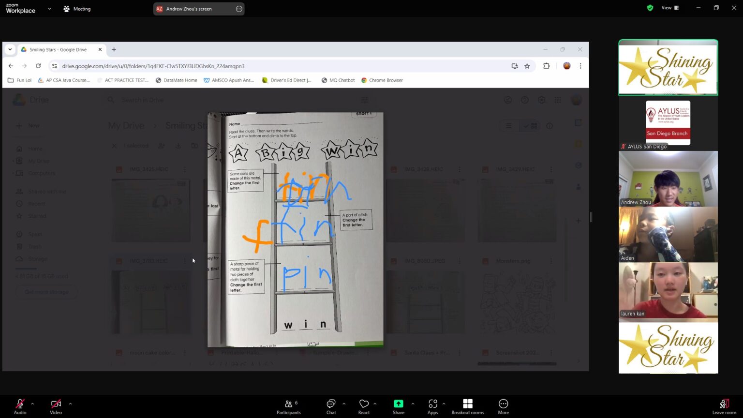
Task: Click Leave room button
Action: [x=724, y=406]
